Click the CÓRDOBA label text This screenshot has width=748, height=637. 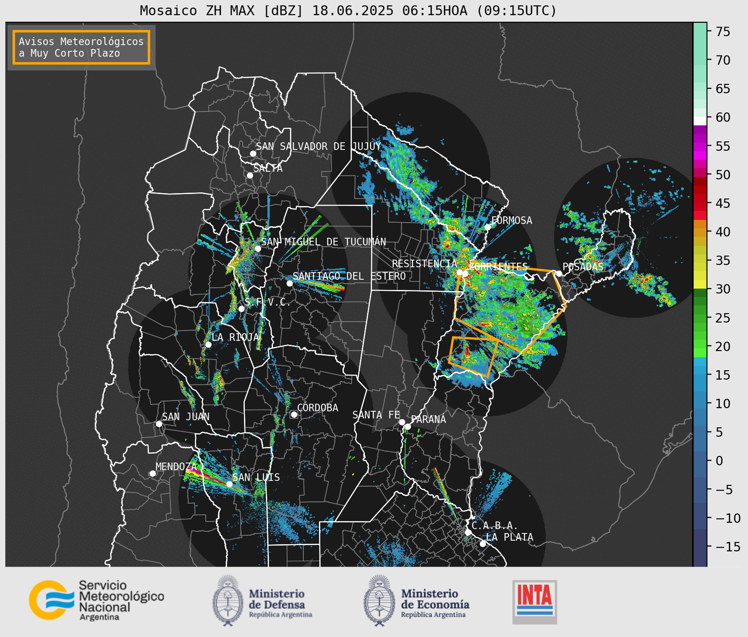coord(318,408)
